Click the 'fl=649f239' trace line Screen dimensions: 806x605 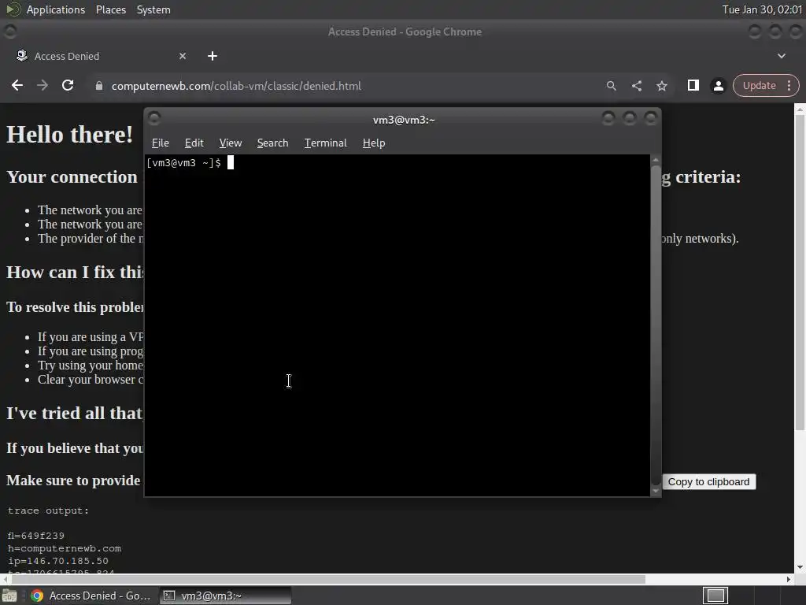[x=36, y=536]
